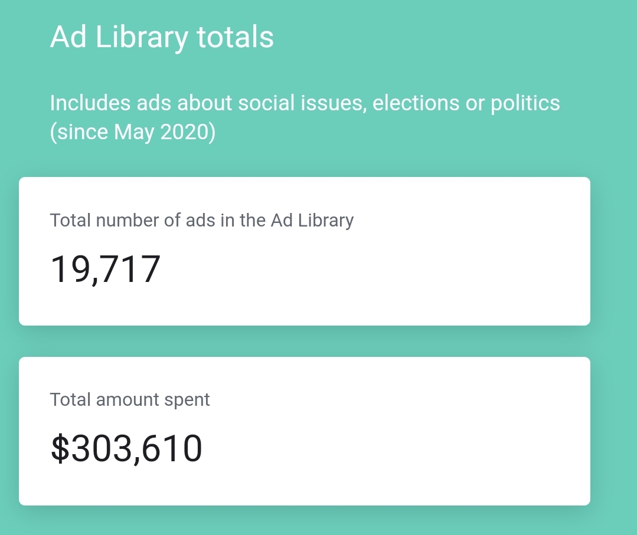
Task: Select the 'Total amount spent' label
Action: point(130,399)
